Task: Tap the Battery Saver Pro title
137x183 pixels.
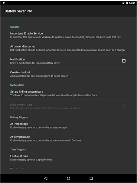Action: tap(18, 11)
